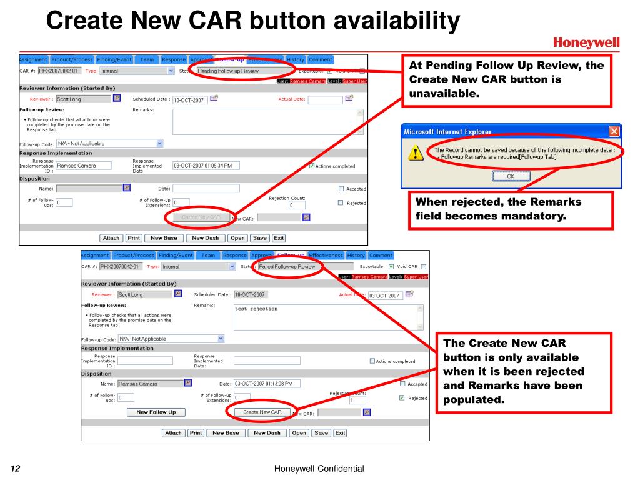
Task: Click Print button in upper form
Action: coord(134,238)
